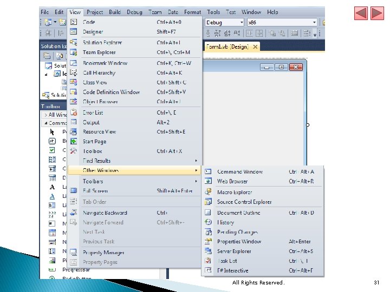Close the Form1.vb [Design] tab

255,47
